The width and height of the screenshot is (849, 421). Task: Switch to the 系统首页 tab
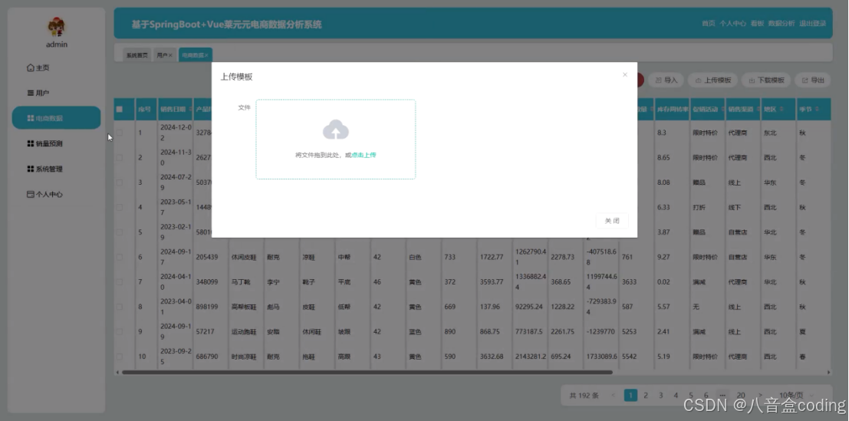(x=137, y=55)
